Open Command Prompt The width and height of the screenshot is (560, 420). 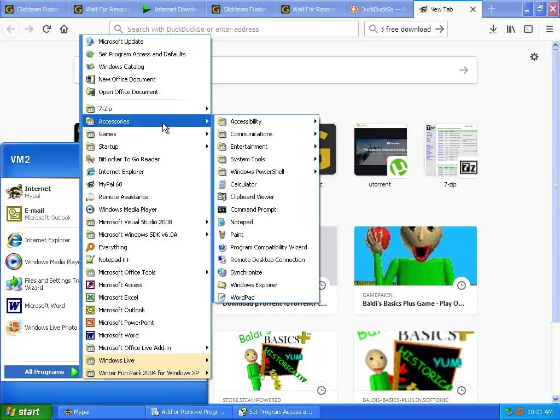(266, 209)
